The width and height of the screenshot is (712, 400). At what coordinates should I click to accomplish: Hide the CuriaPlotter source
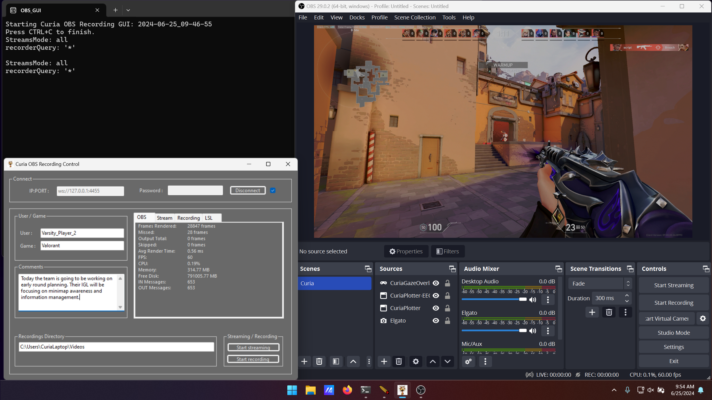coord(436,308)
